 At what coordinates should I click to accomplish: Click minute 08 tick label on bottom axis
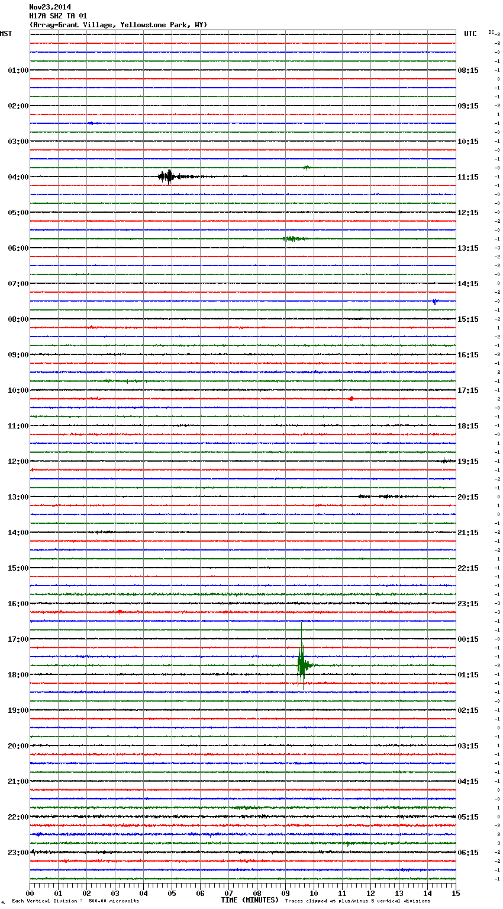[x=257, y=893]
